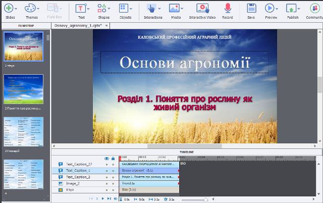Expand the Themes dropdown arrow
This screenshot has width=323, height=203.
[38, 9]
